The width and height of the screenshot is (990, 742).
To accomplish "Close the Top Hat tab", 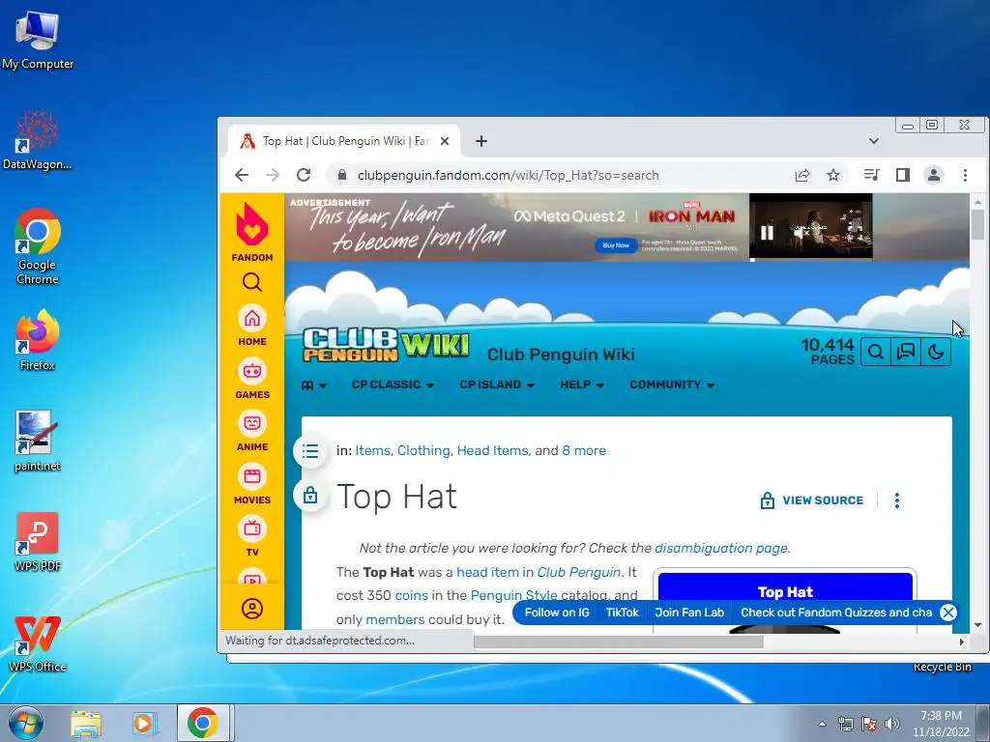I will (445, 141).
